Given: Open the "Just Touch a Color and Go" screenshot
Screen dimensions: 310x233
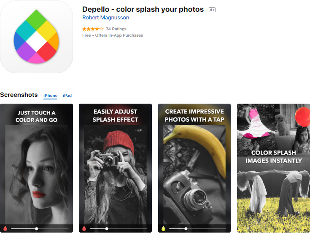Looking at the screenshot, I should [x=36, y=169].
